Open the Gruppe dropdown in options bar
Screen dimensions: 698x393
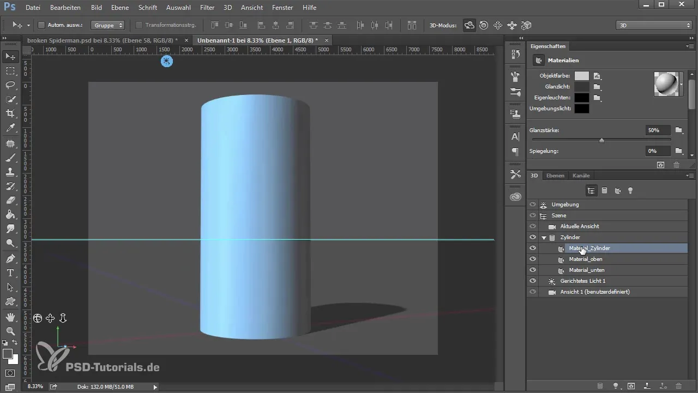click(108, 25)
